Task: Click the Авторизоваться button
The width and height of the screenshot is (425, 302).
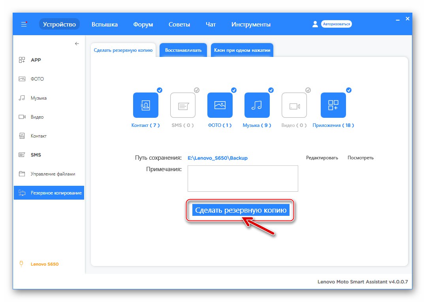Action: 337,24
